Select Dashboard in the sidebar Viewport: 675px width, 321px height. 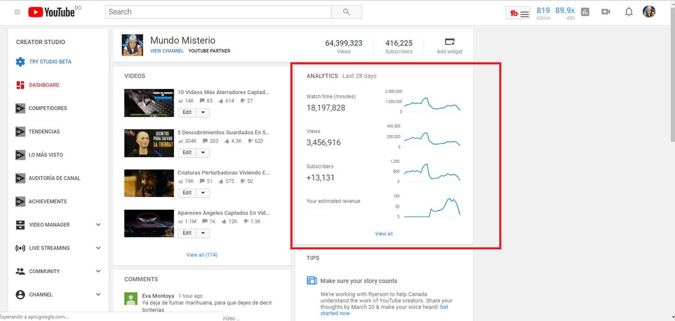pyautogui.click(x=44, y=85)
